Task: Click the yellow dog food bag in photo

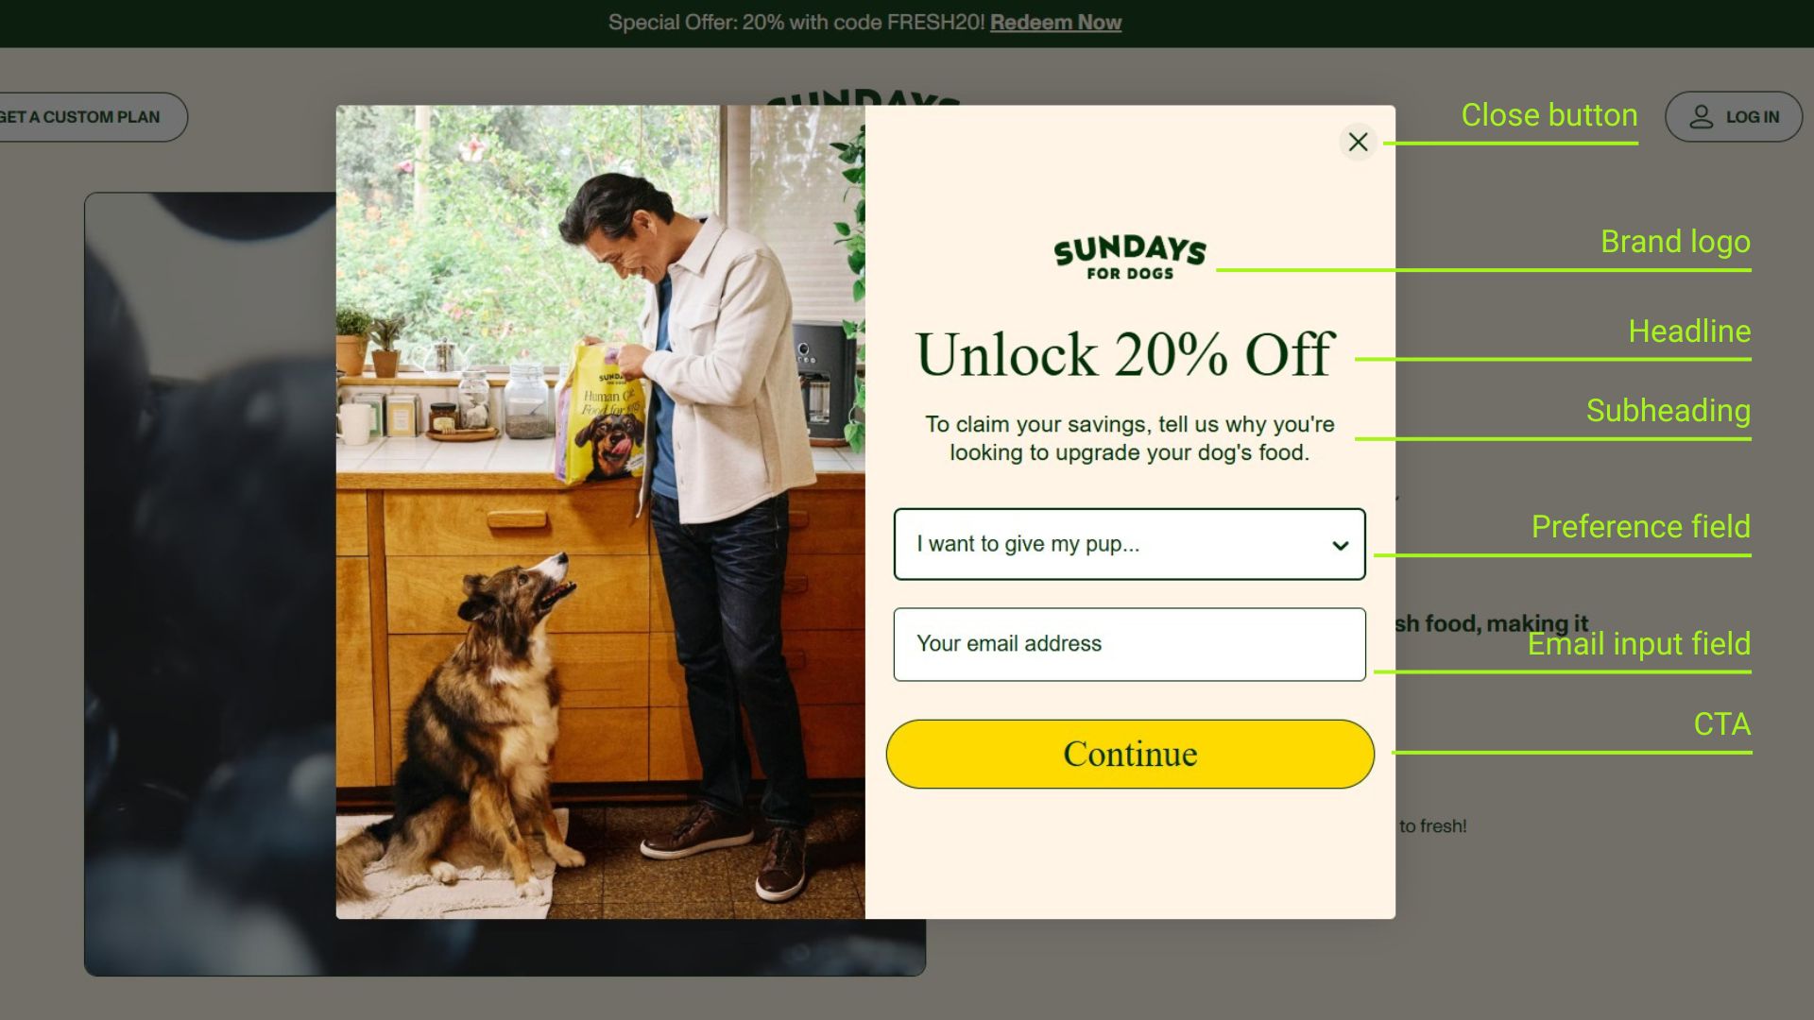Action: 602,414
